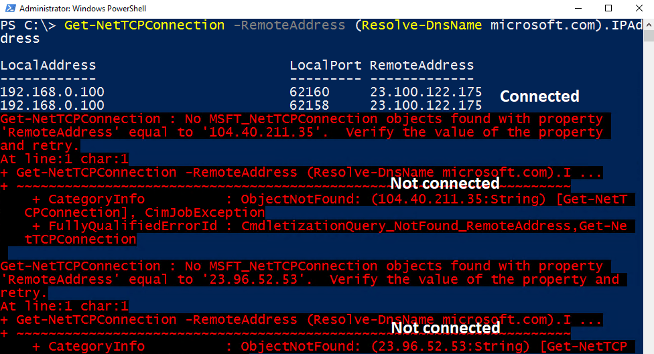This screenshot has height=354, width=654.
Task: Click the LocalAddress column header
Action: (48, 66)
